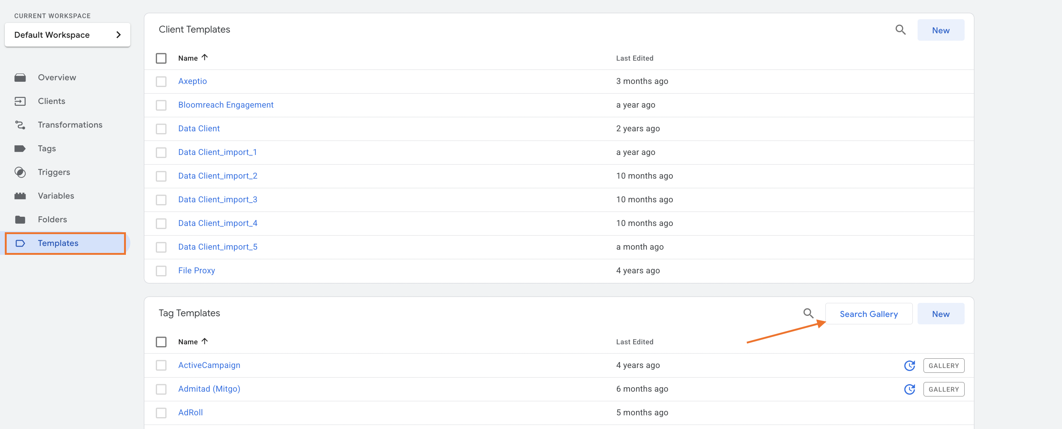Open Data Client_import_2 template
The height and width of the screenshot is (429, 1062).
click(x=218, y=176)
